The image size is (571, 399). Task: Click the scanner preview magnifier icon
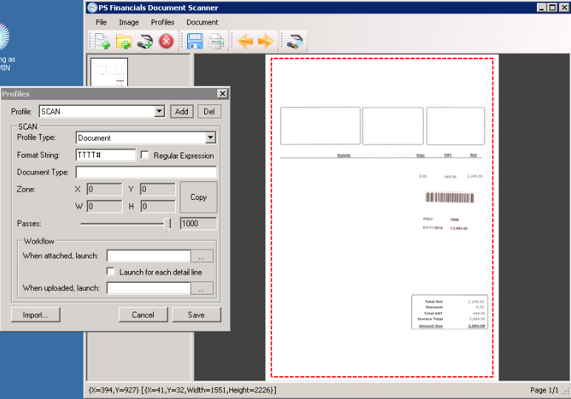click(295, 41)
